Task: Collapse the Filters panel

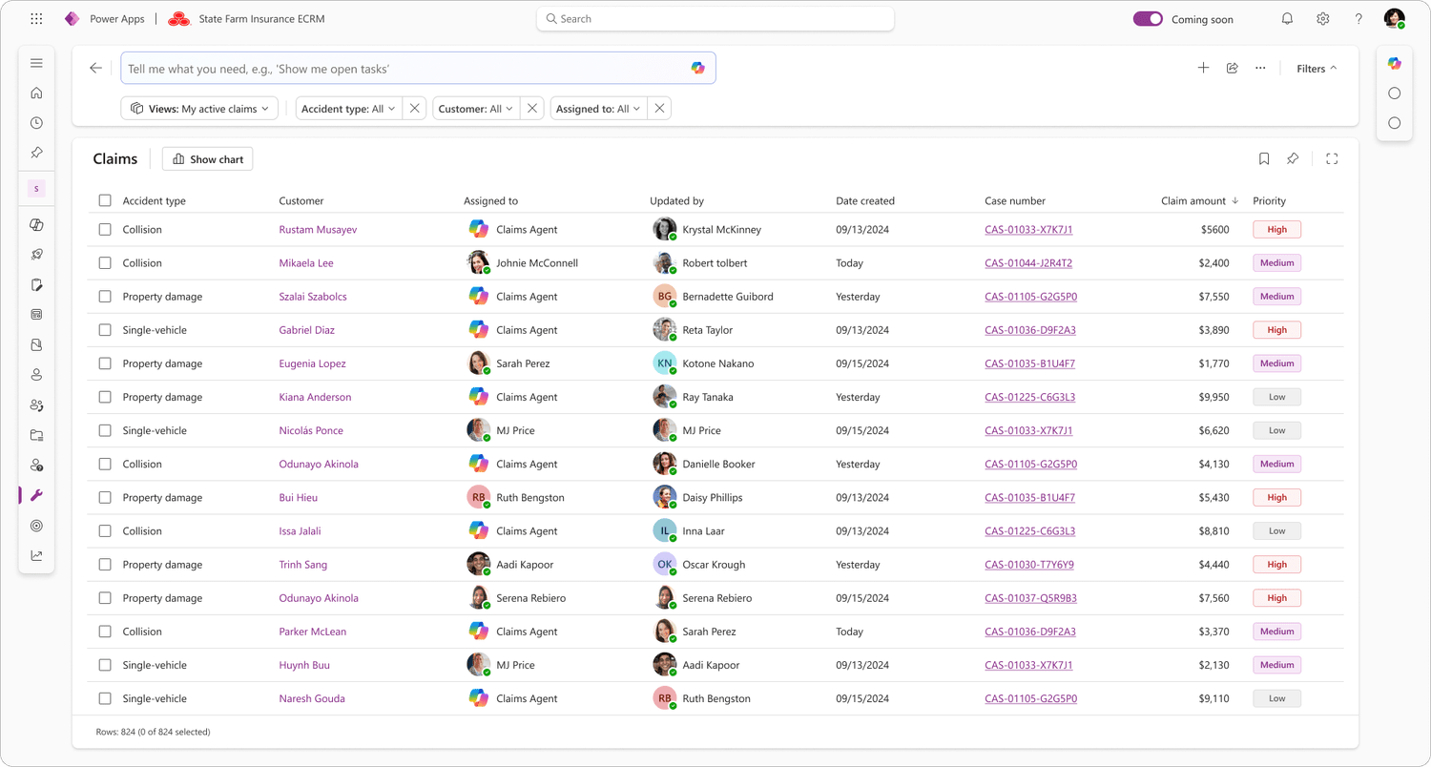Action: click(x=1317, y=68)
